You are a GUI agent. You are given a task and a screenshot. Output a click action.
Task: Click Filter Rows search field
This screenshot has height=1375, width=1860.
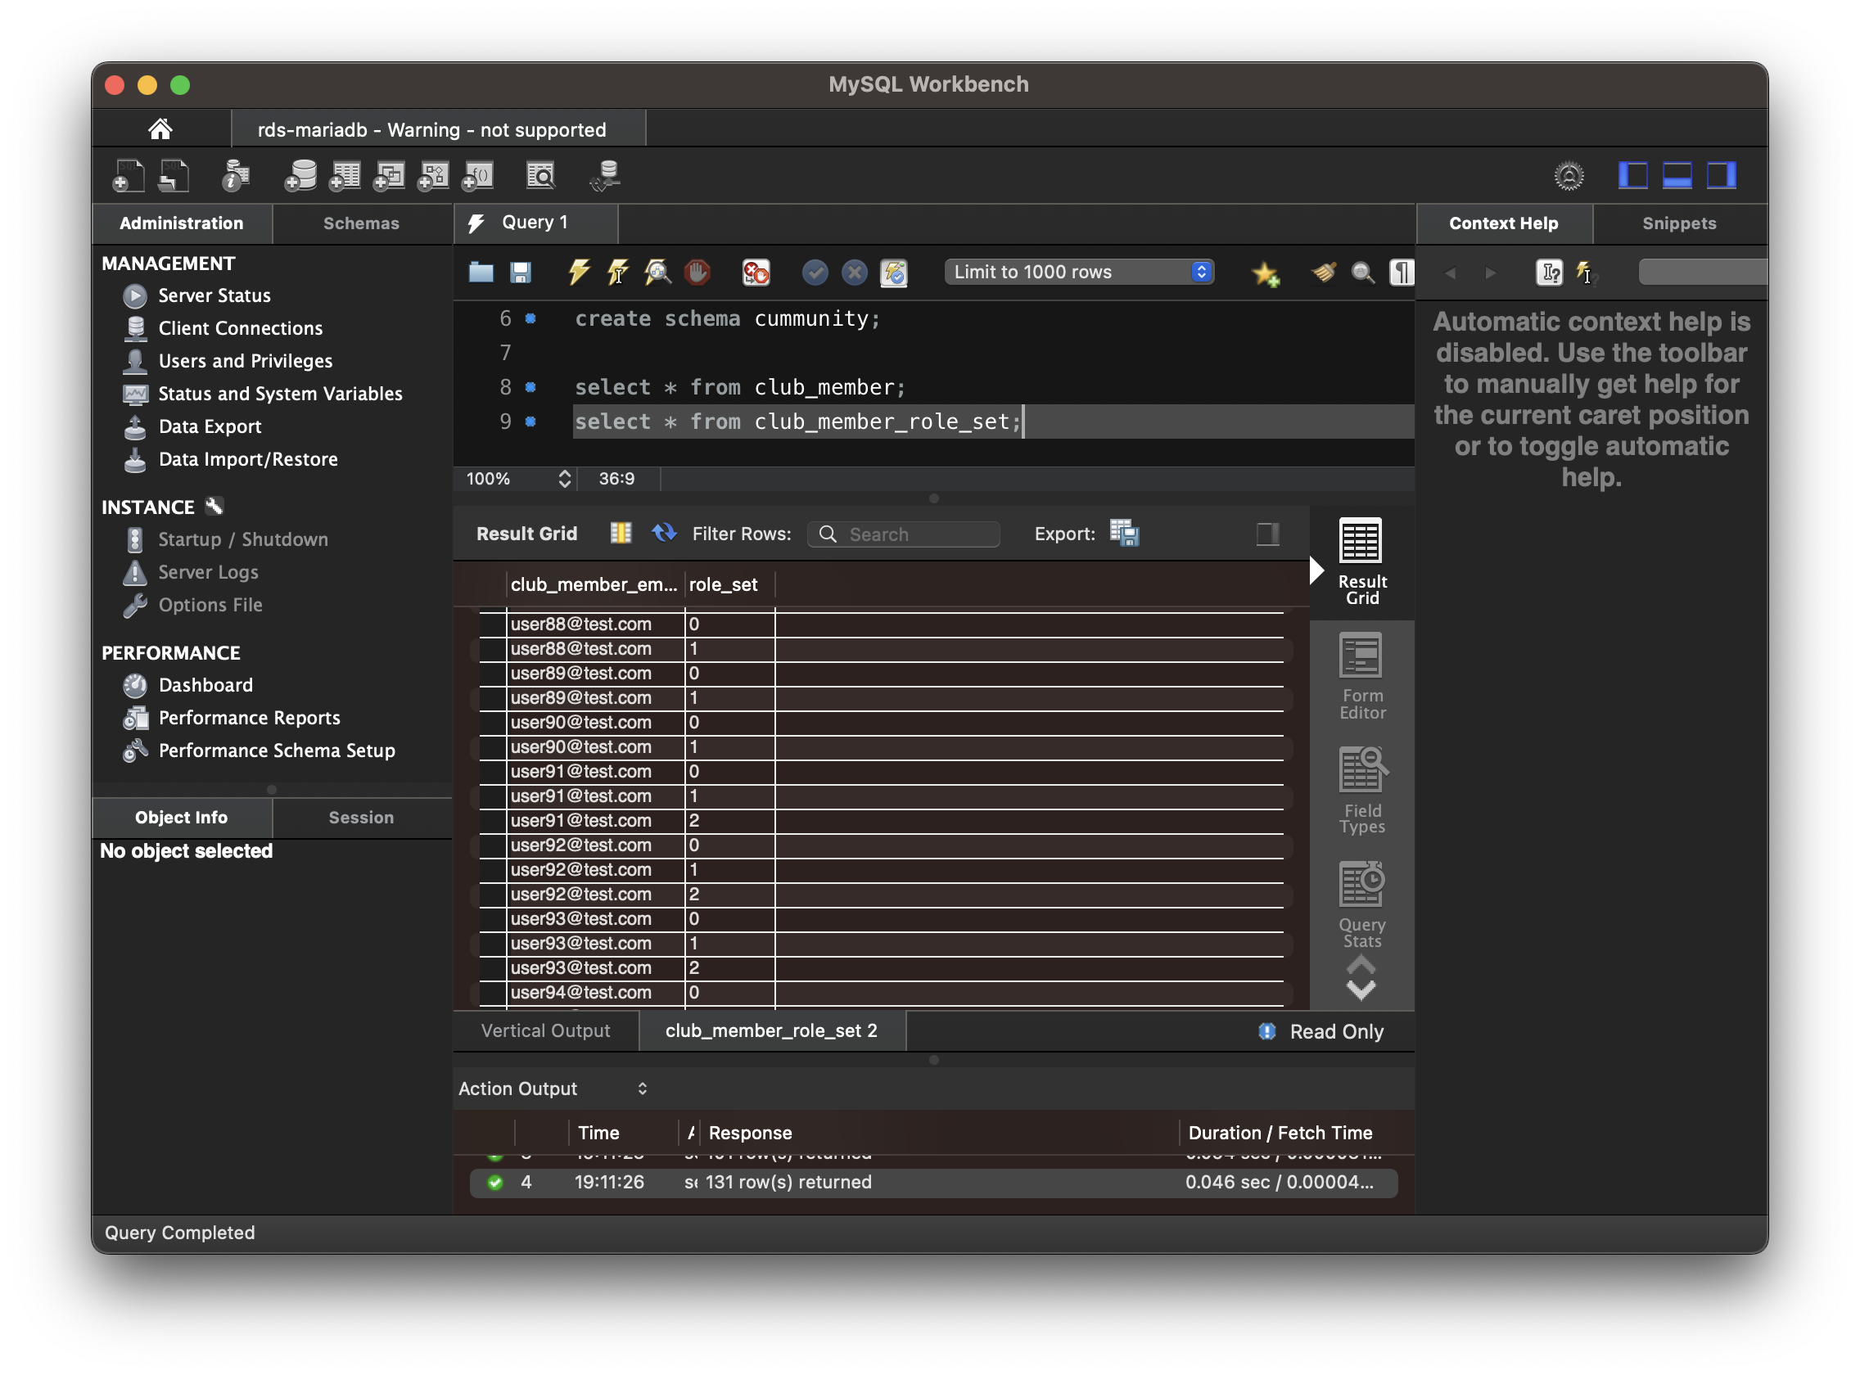coord(904,534)
